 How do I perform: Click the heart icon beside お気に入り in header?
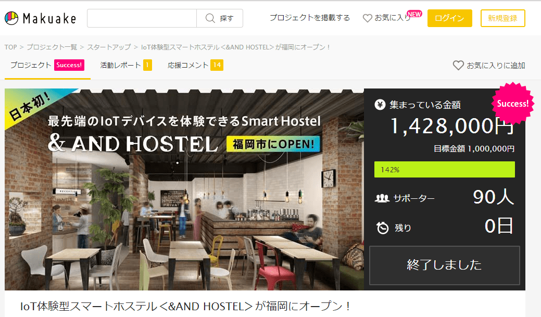point(368,18)
